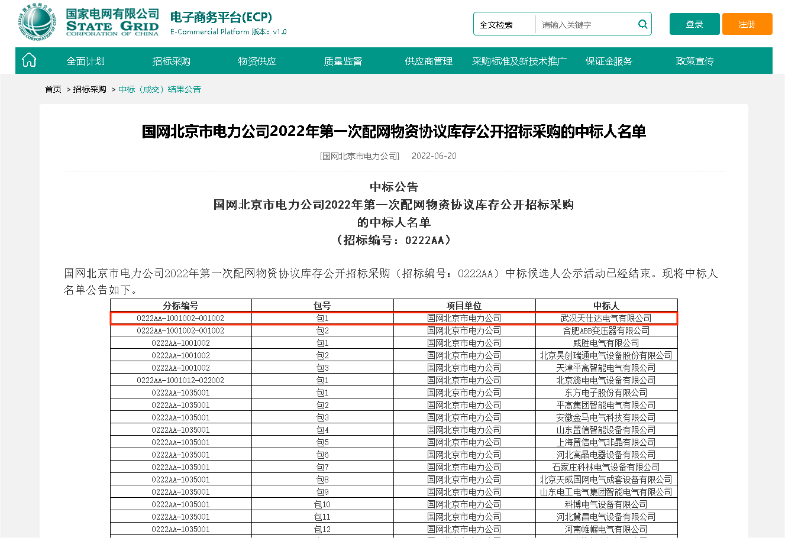Click the （招标编号：0222AA） heading line

tap(394, 240)
